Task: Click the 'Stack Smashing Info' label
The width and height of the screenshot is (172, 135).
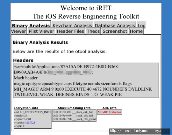Action: pos(74,108)
